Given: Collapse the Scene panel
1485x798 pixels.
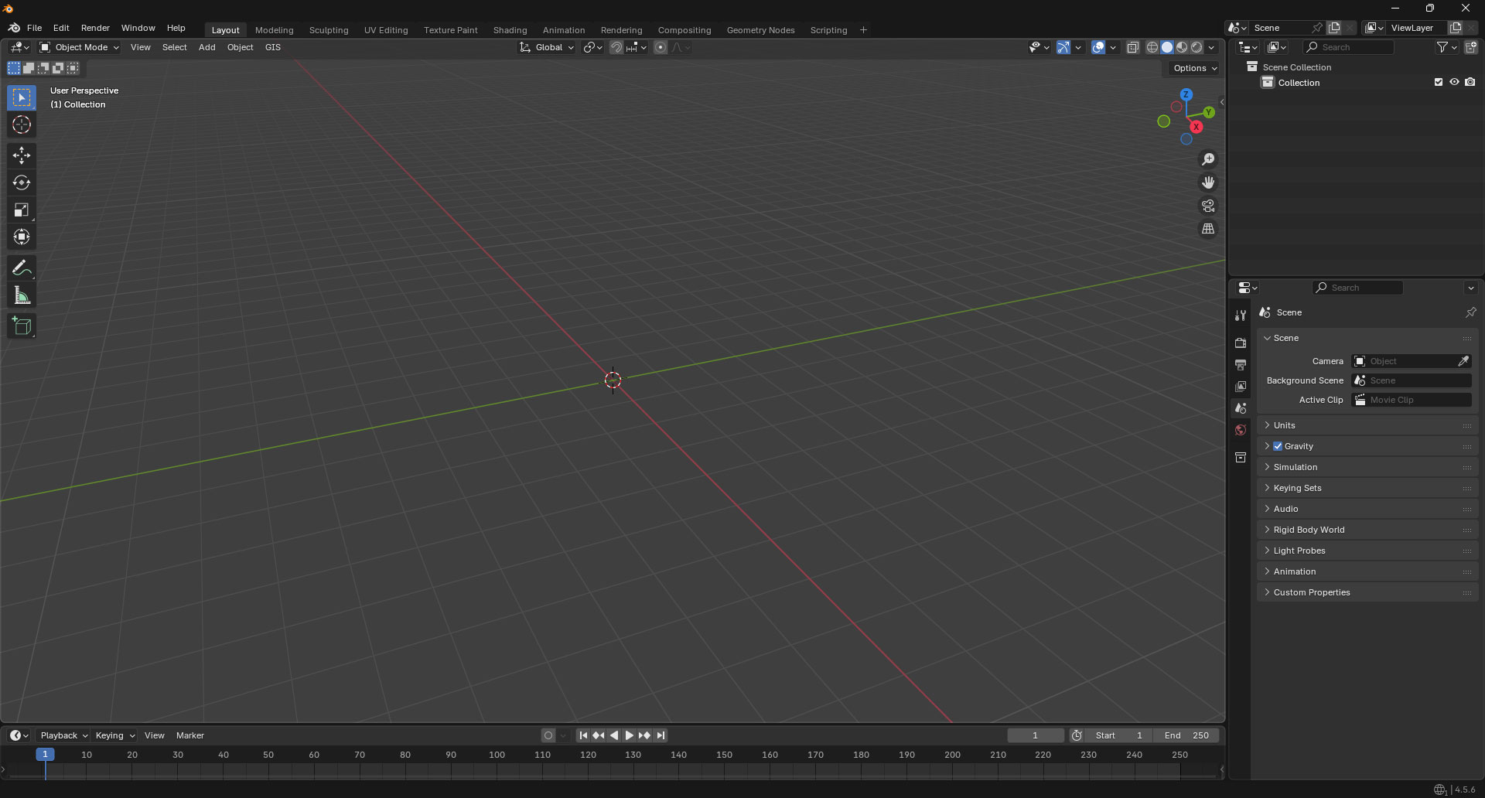Looking at the screenshot, I should tap(1367, 338).
